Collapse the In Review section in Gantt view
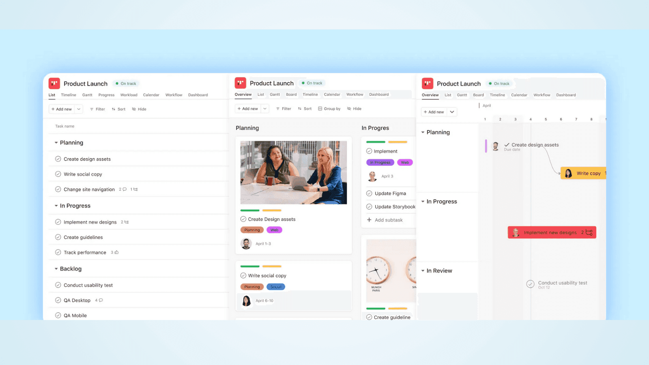 (423, 271)
